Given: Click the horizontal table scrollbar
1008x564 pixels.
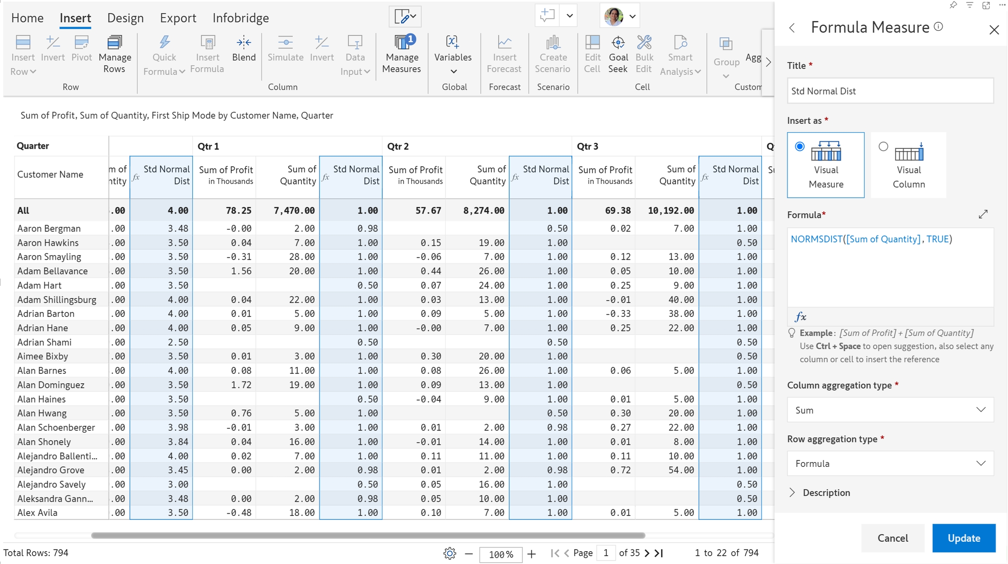Looking at the screenshot, I should (367, 535).
